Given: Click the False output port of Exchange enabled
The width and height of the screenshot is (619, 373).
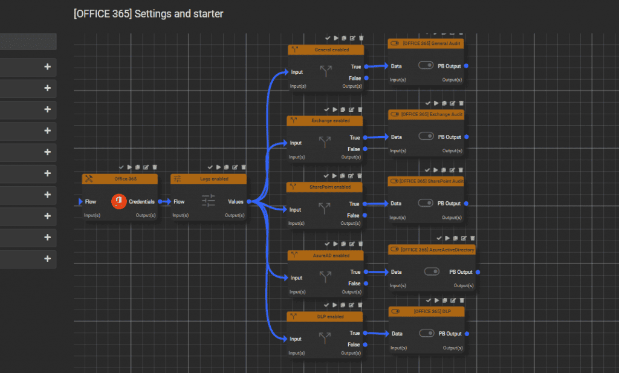Looking at the screenshot, I should (x=365, y=149).
